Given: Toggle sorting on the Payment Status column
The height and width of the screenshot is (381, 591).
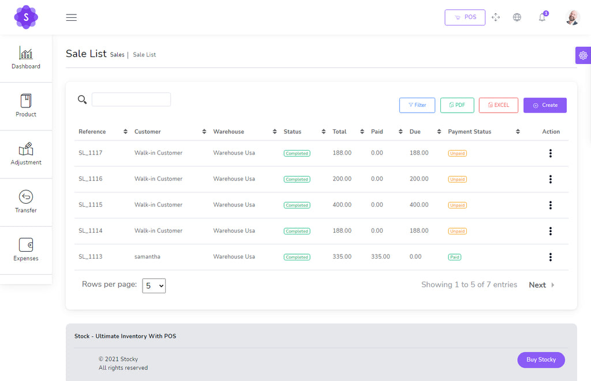Looking at the screenshot, I should [518, 131].
